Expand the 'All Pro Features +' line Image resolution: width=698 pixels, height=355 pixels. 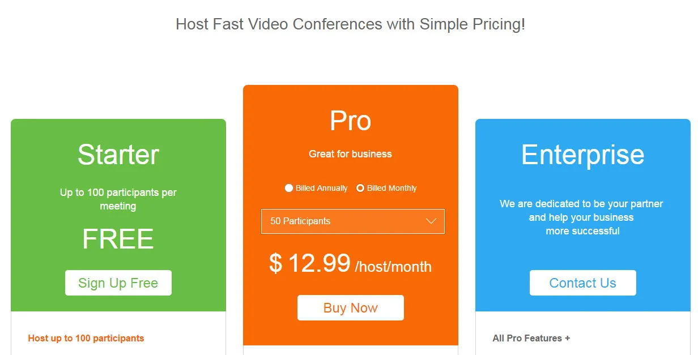531,338
